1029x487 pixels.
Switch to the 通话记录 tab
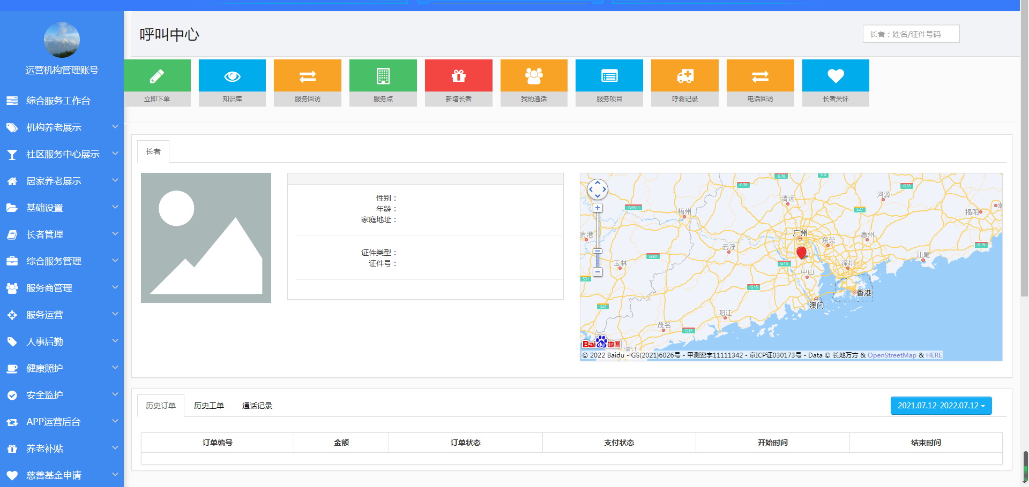257,406
